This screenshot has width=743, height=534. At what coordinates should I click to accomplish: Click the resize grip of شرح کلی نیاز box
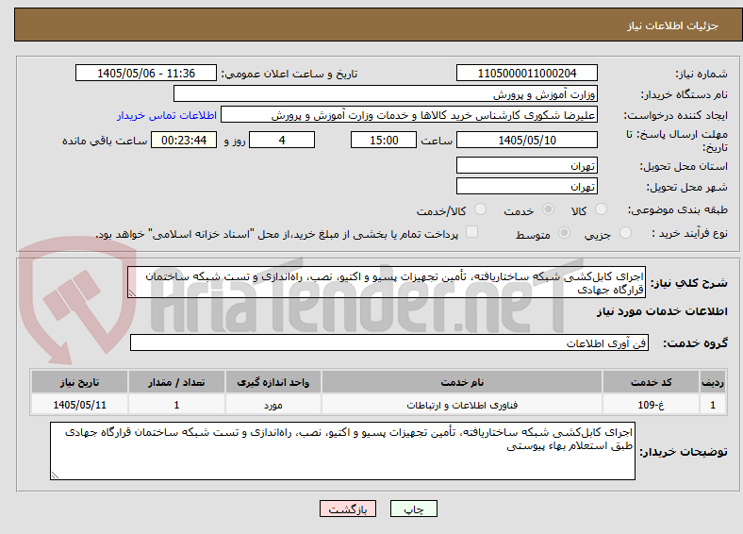(x=132, y=293)
